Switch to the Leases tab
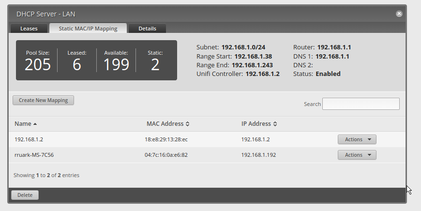421x211 pixels. [x=29, y=29]
